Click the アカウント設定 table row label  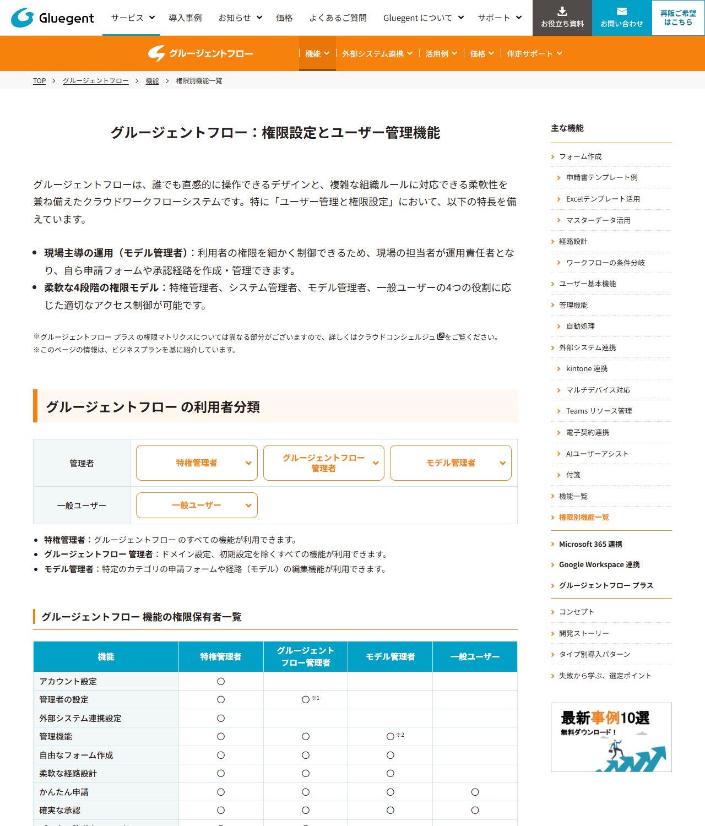pos(68,681)
